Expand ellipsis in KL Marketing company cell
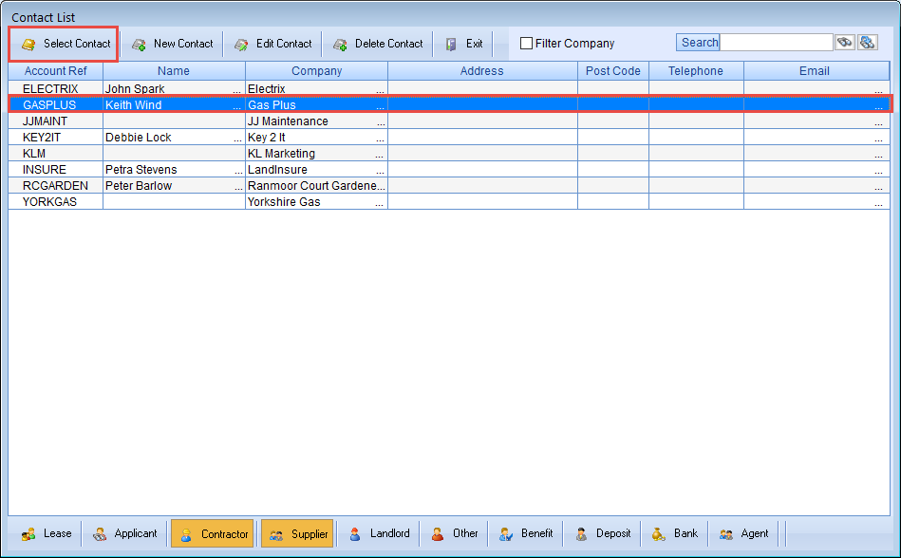 pyautogui.click(x=379, y=155)
